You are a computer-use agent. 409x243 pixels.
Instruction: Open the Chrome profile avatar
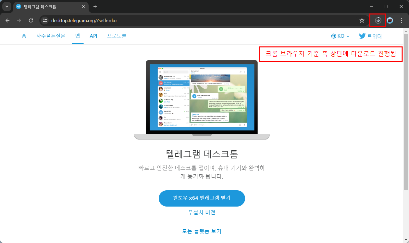coord(390,20)
